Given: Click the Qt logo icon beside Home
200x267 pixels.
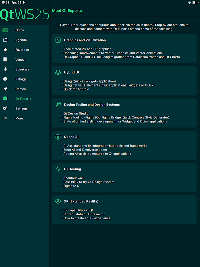Looking at the screenshot, I should click(x=5, y=30).
